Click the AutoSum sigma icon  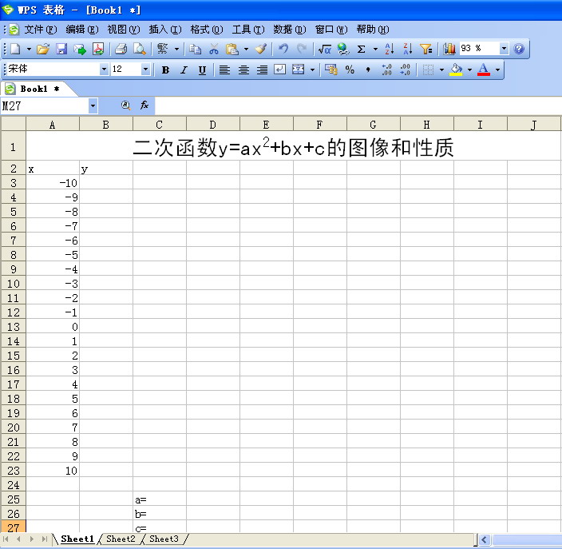click(x=362, y=49)
